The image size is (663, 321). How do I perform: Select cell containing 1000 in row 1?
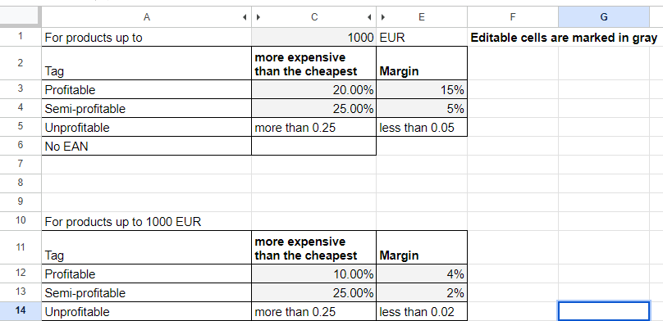(x=313, y=37)
